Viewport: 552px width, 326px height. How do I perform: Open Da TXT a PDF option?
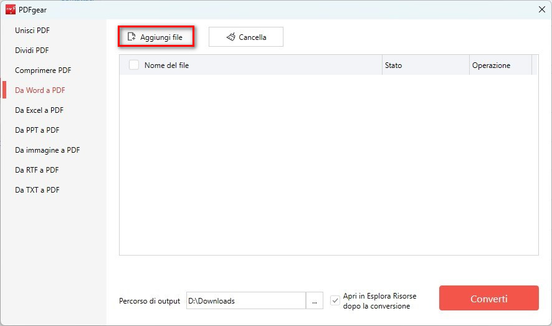(x=37, y=190)
